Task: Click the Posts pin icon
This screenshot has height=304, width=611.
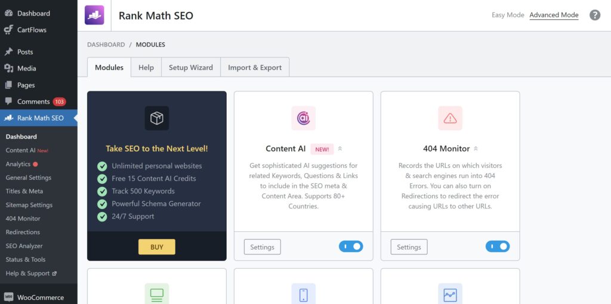Action: [8, 52]
